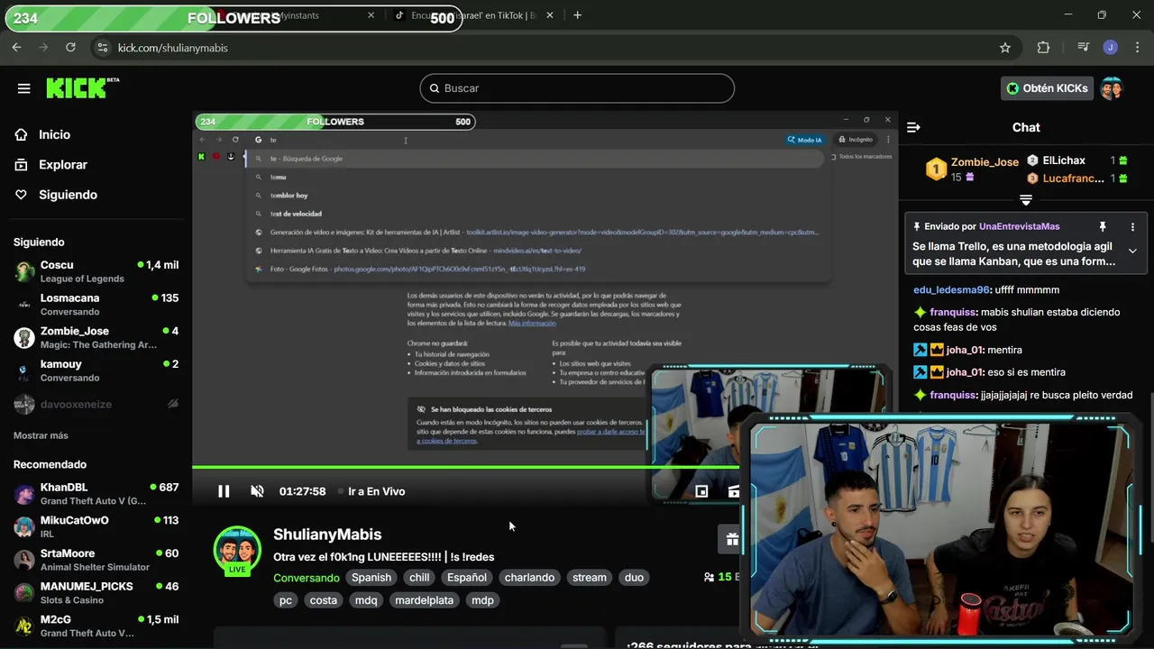
Task: Select the mardelplata tag
Action: pyautogui.click(x=425, y=600)
